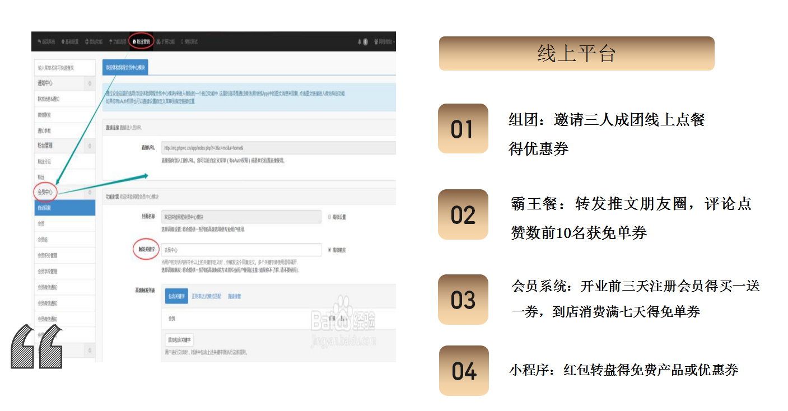This screenshot has height=411, width=788.
Task: Collapse the 会员中心 sidebar section
Action: pos(90,193)
